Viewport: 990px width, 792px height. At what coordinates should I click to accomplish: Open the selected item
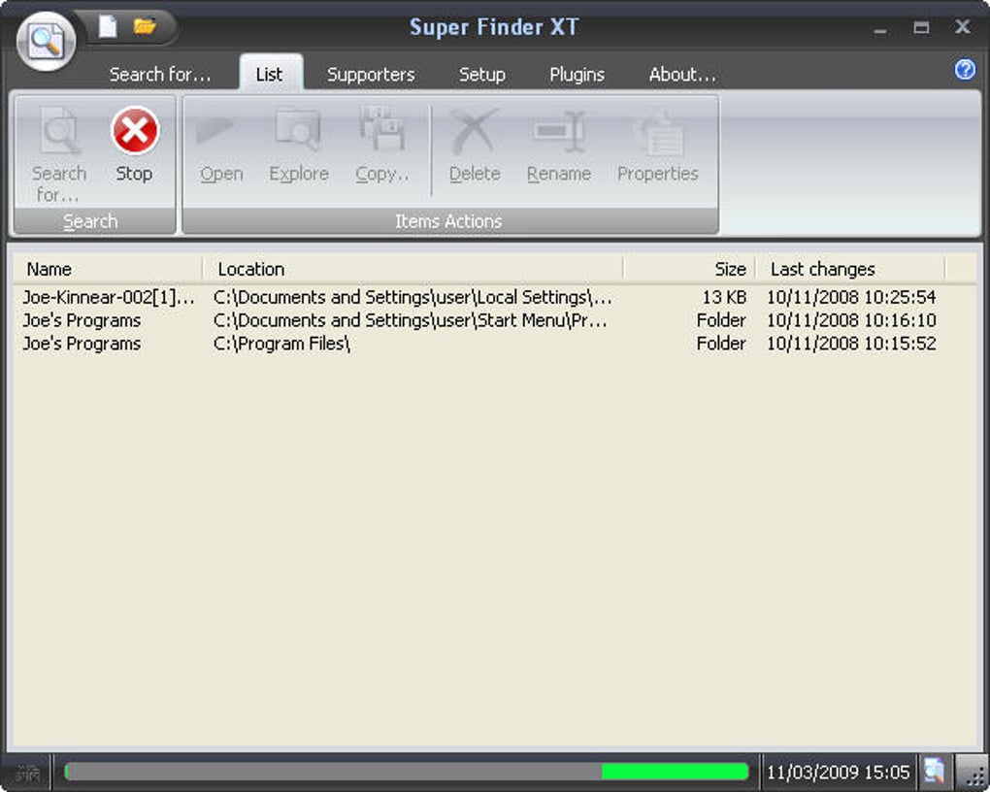point(221,146)
